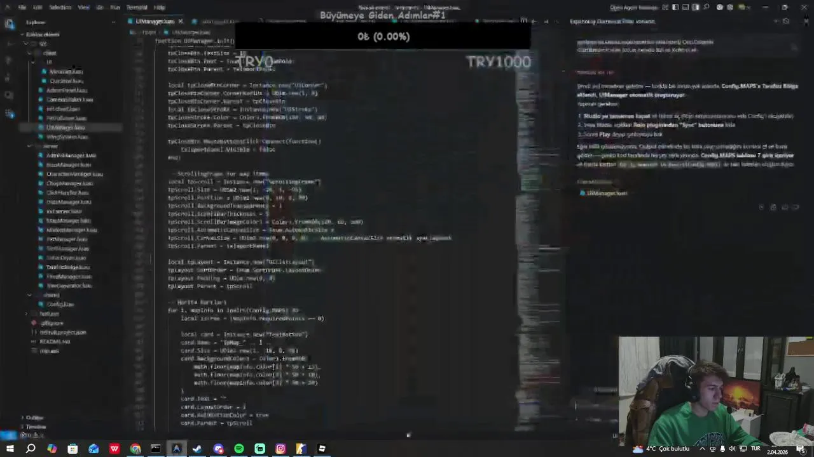Open BossManager.luau file
Image resolution: width=814 pixels, height=457 pixels.
pyautogui.click(x=69, y=165)
